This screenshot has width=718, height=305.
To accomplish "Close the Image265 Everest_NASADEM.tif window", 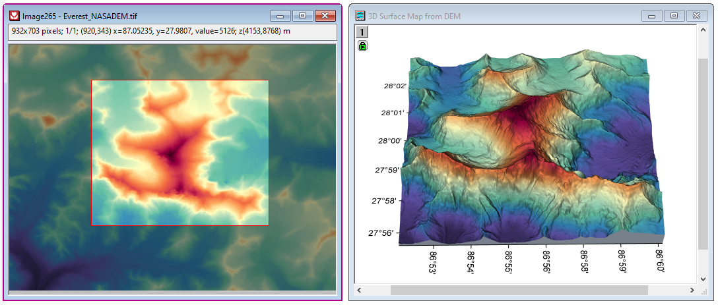I will tap(324, 15).
